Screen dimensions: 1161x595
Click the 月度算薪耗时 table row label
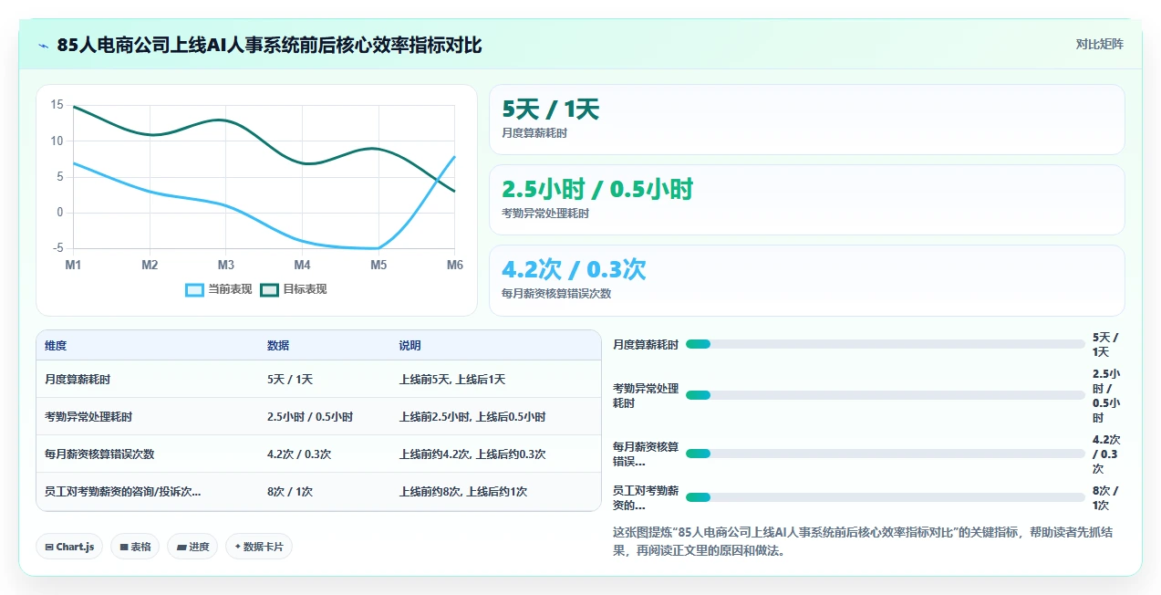coord(78,380)
